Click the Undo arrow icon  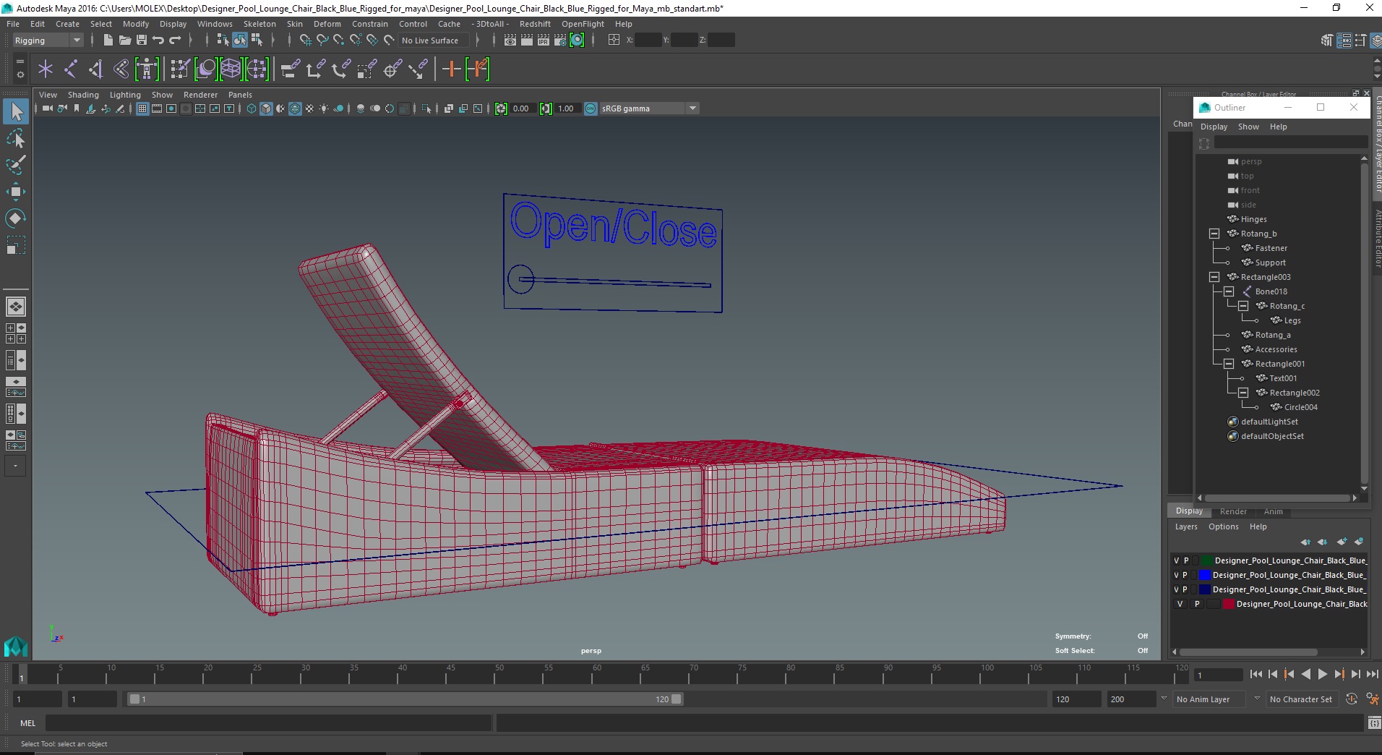coord(158,40)
